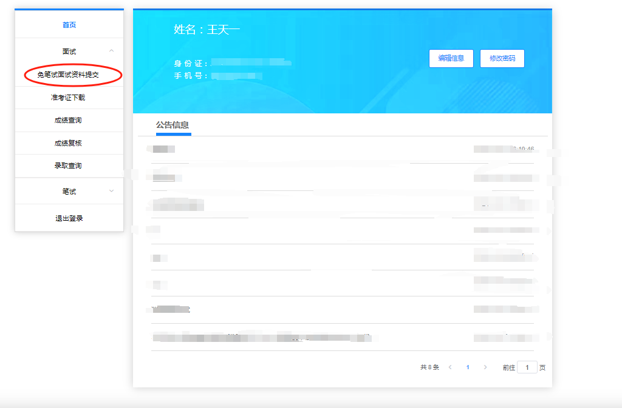Viewport: 622px width, 408px height.
Task: Click the 面试 section label in the sidebar
Action: coord(69,52)
